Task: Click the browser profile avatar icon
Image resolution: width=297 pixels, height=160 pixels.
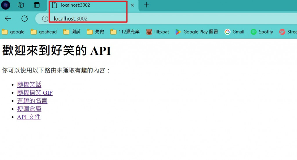Action: (6, 5)
